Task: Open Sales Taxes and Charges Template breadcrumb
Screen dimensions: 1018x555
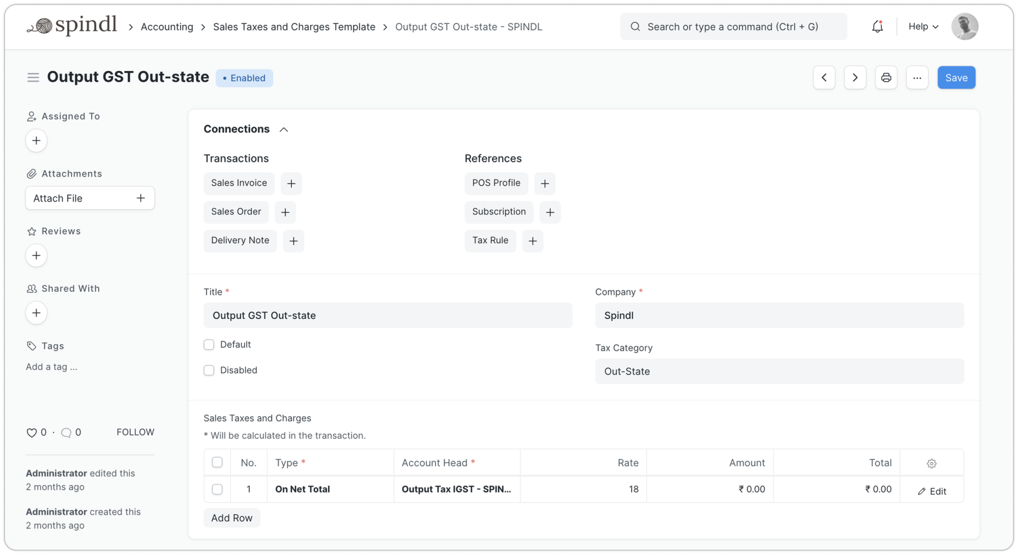Action: point(294,26)
